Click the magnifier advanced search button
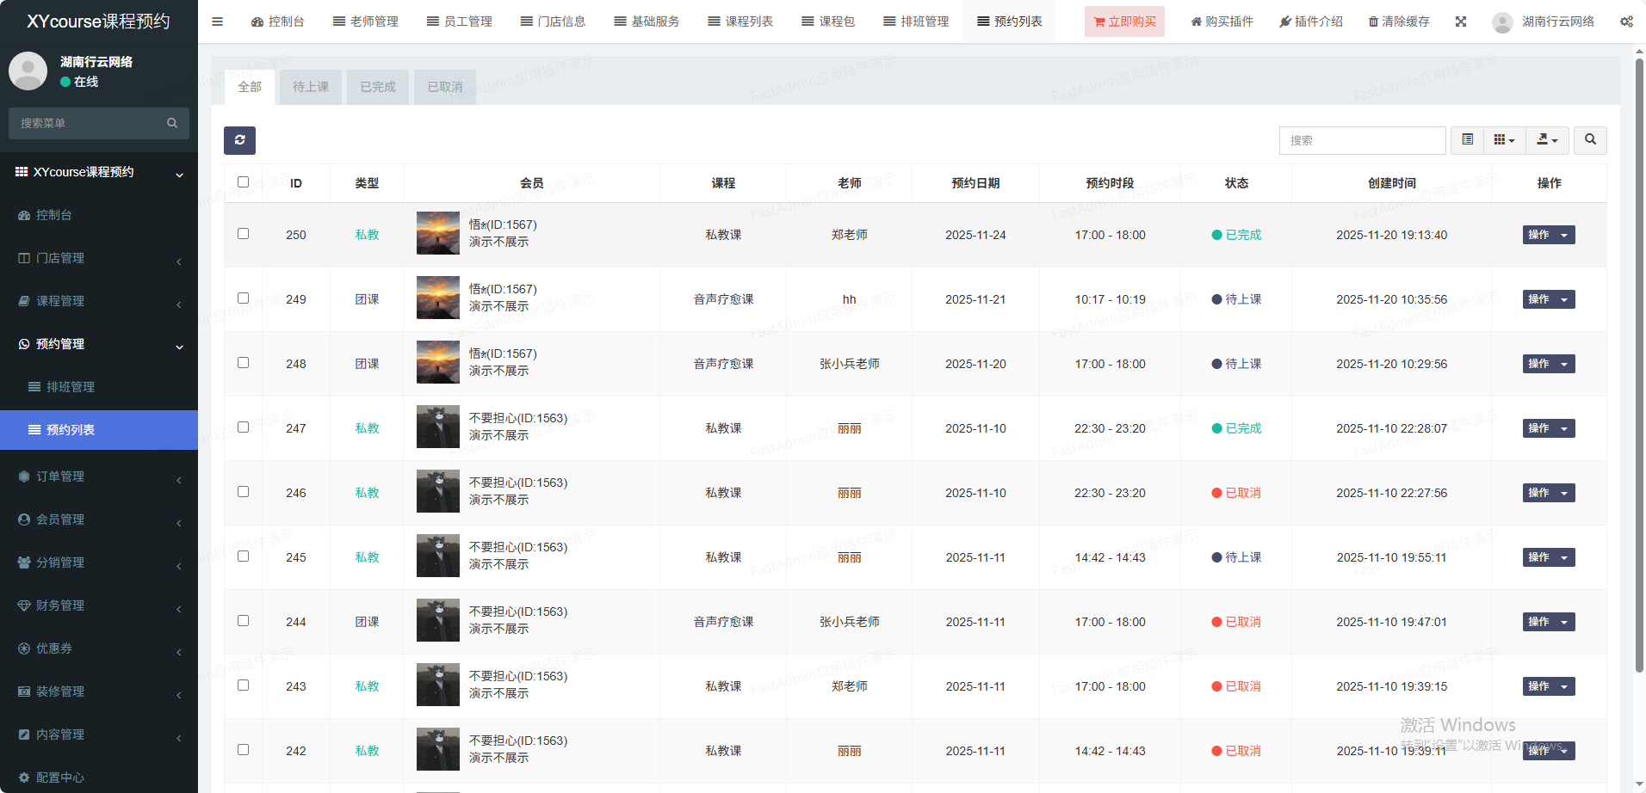 pos(1590,140)
